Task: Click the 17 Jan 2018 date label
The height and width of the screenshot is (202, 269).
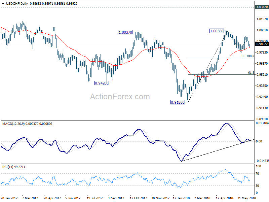Action: pos(181,198)
